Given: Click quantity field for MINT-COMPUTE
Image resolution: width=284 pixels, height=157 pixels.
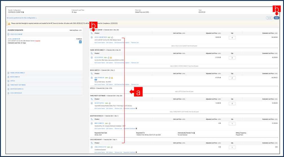Looking at the screenshot, I should (232, 124).
